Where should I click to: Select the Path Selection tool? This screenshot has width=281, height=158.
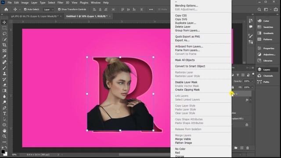point(4,119)
